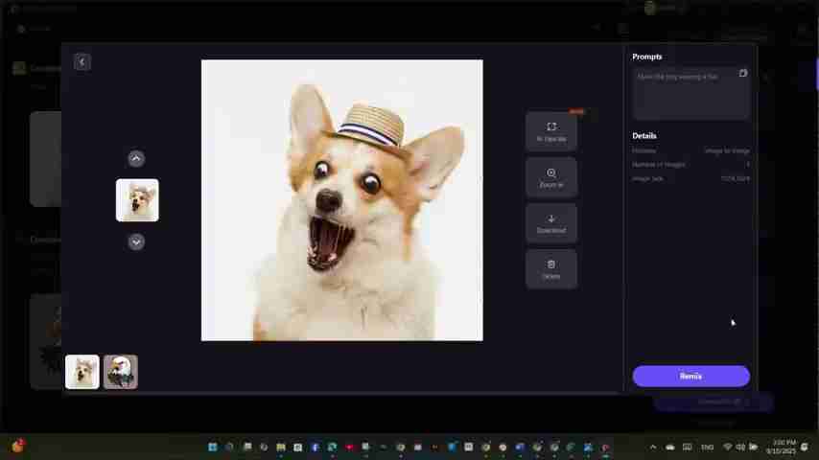Go to previous image with up chevron
Viewport: 819px width, 460px height.
136,158
